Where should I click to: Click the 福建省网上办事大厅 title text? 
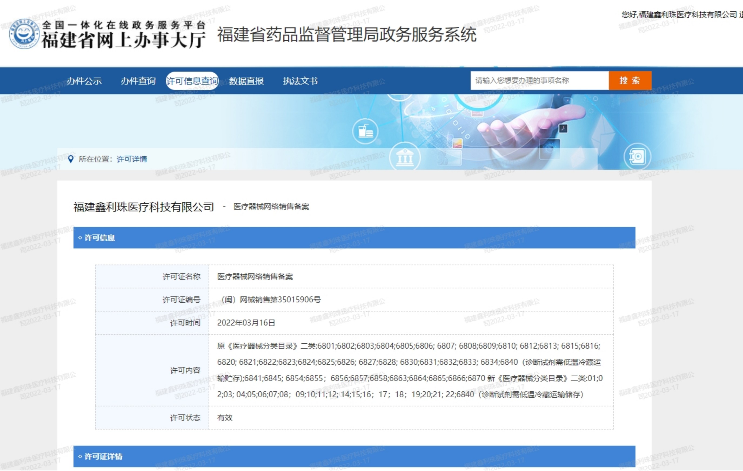(123, 40)
